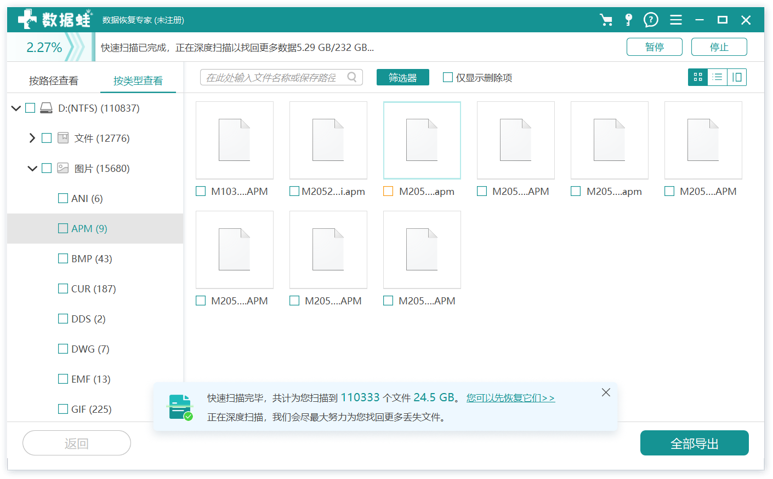This screenshot has height=479, width=773.
Task: Click the key registration icon
Action: (x=629, y=20)
